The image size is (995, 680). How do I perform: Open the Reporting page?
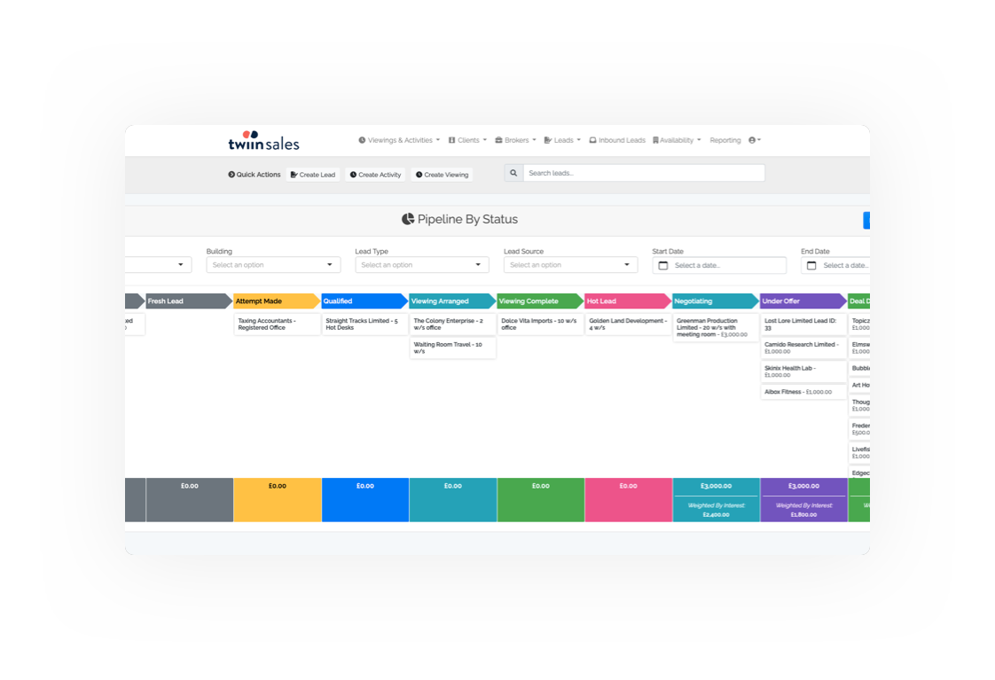(725, 140)
